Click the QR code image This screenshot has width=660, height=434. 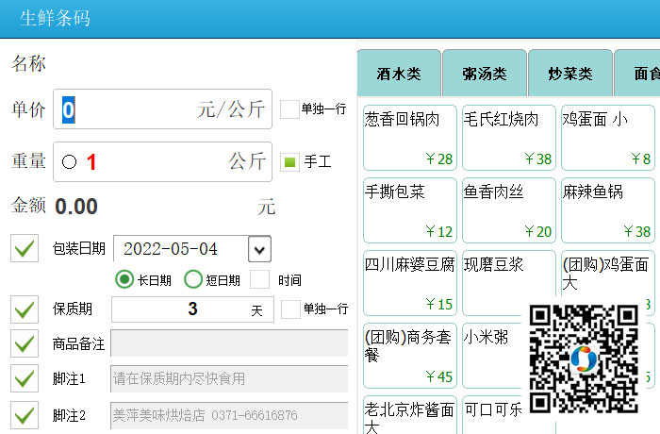pyautogui.click(x=584, y=359)
